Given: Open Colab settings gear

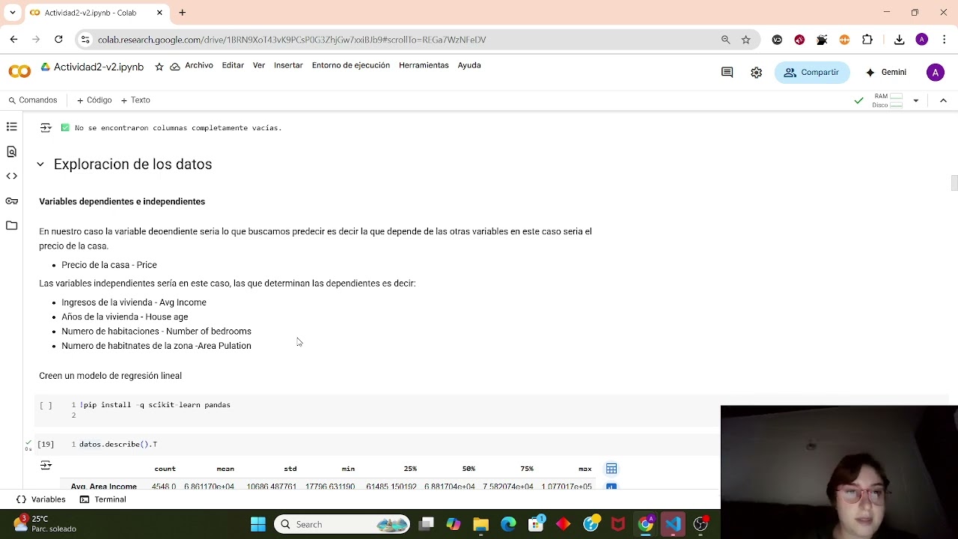Looking at the screenshot, I should (757, 72).
